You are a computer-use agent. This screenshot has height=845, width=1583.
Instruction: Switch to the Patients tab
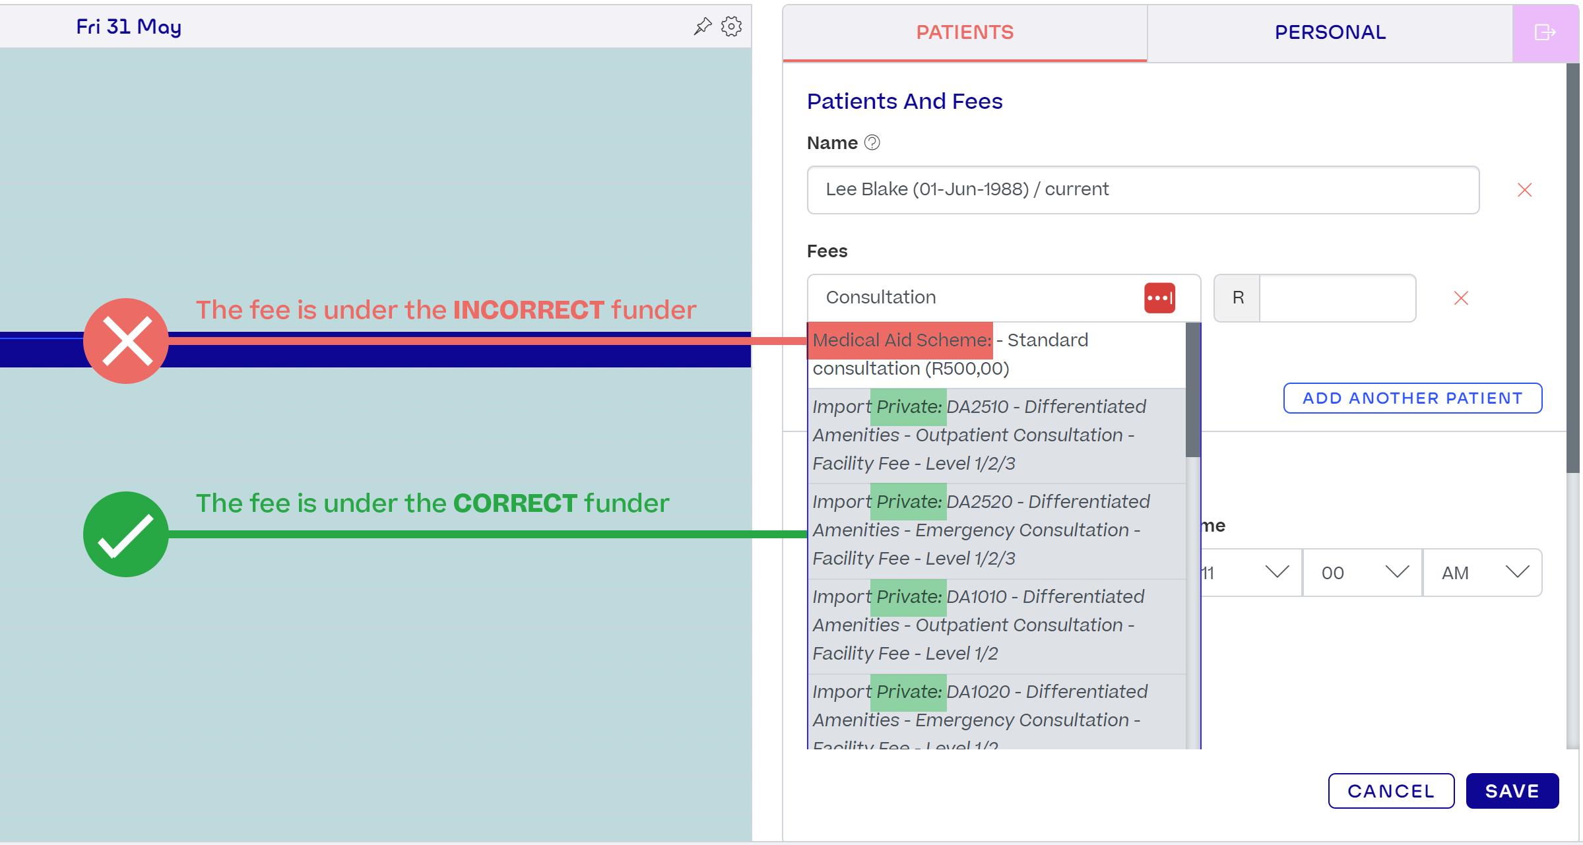point(965,32)
